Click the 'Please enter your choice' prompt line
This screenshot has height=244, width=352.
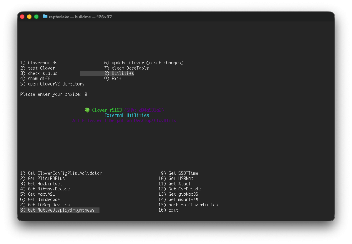pyautogui.click(x=54, y=94)
